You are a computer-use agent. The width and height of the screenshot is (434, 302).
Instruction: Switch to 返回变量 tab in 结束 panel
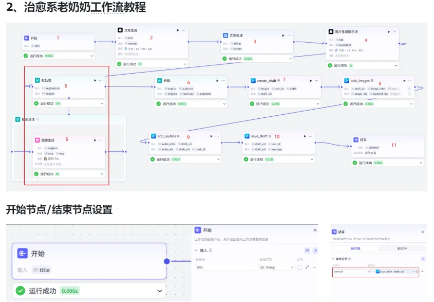tap(355, 248)
